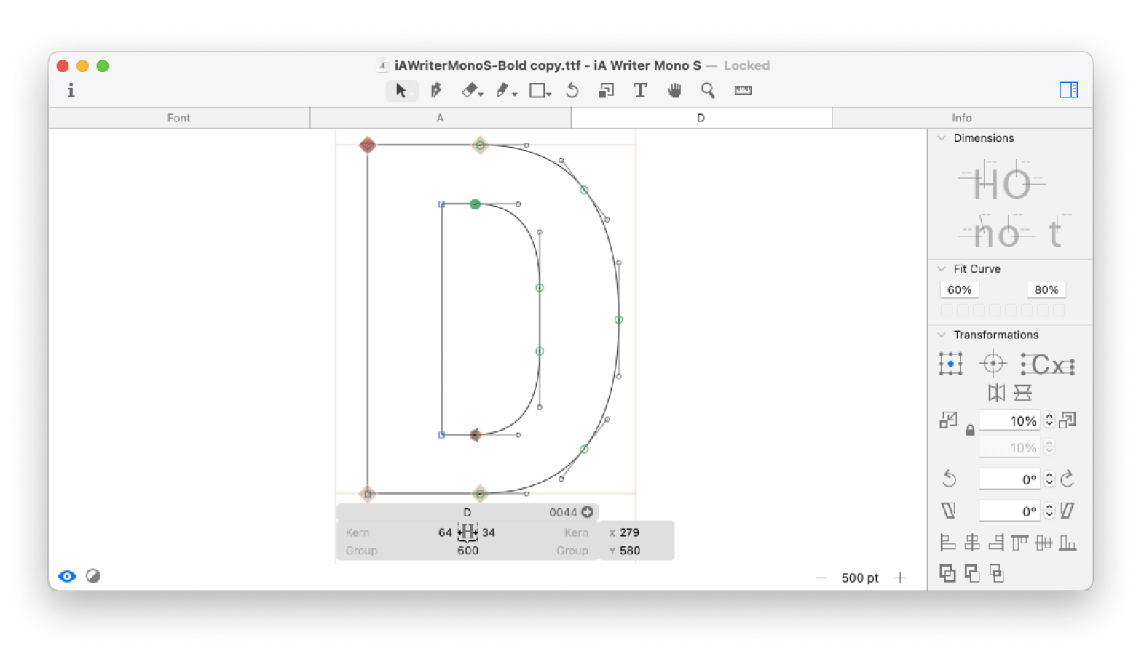Click the plus zoom in button
The height and width of the screenshot is (659, 1136).
tap(900, 578)
